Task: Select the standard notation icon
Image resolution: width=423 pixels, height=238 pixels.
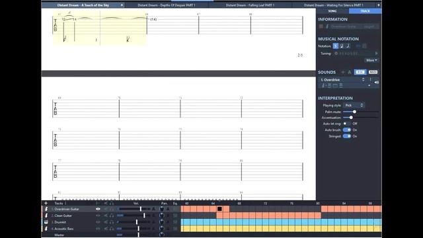Action: pyautogui.click(x=336, y=46)
